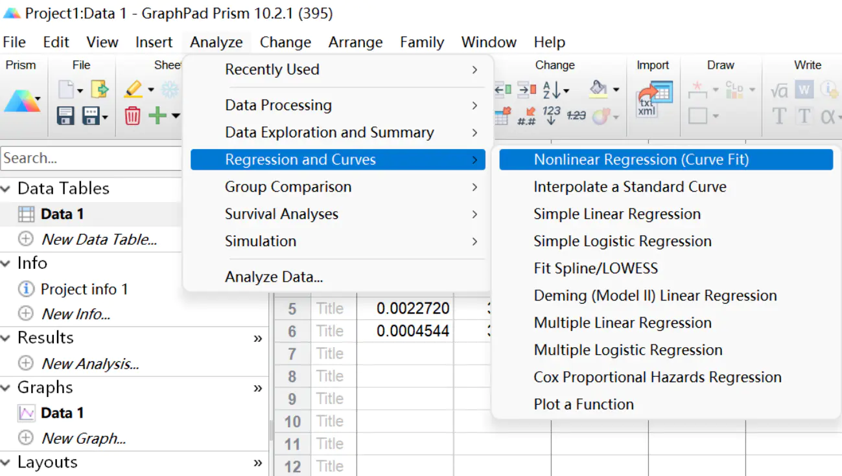
Task: Click the struck-through 1.23 exclude values icon
Action: click(x=576, y=115)
